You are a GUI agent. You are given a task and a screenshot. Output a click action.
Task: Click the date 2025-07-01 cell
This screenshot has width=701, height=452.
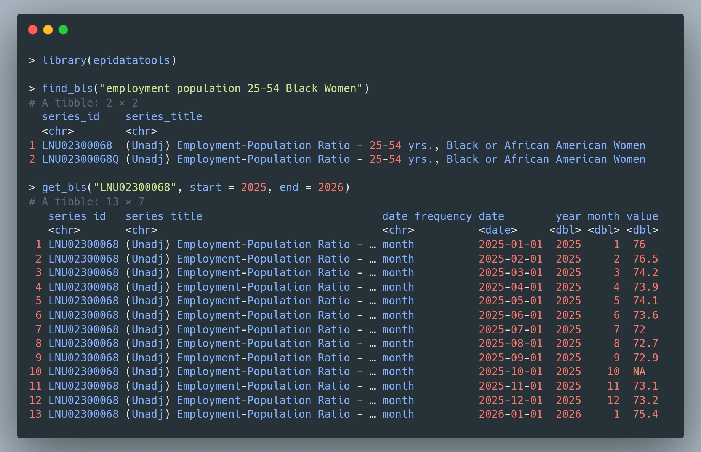tap(511, 329)
